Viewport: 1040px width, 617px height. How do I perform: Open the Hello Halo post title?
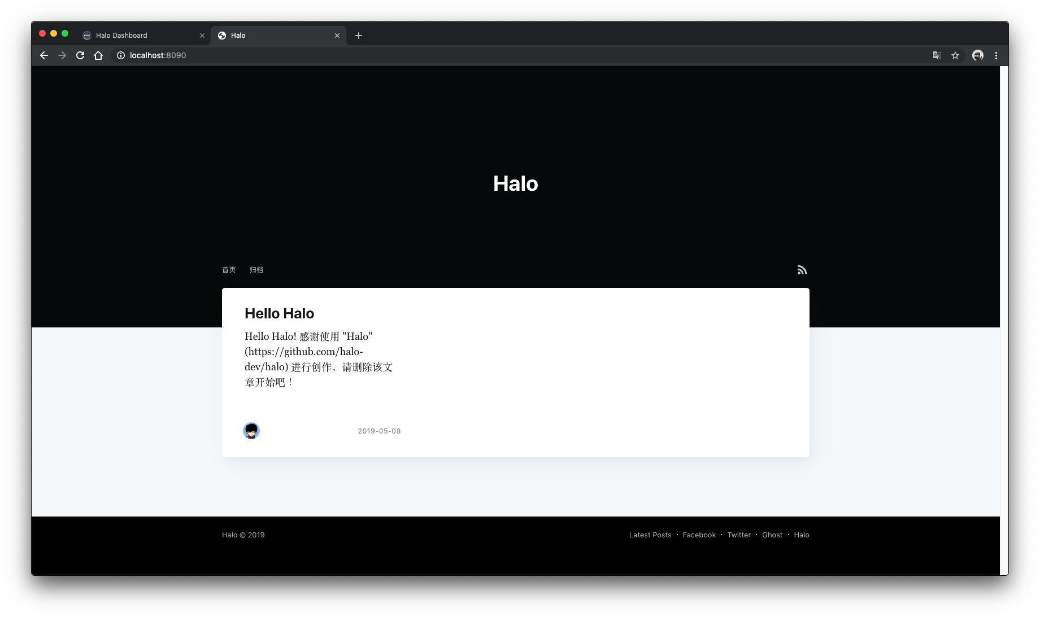[279, 313]
